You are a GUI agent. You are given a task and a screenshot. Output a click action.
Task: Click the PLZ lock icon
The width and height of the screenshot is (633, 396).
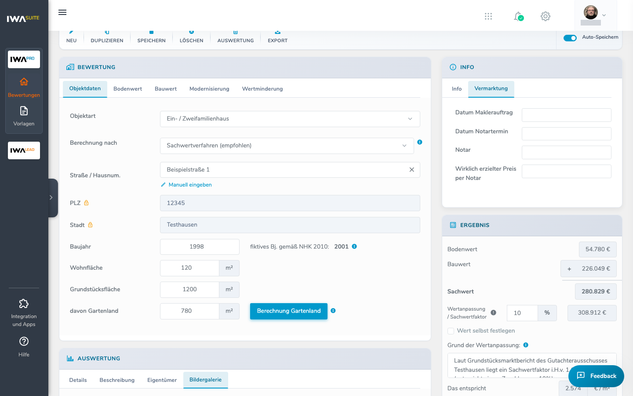point(87,203)
